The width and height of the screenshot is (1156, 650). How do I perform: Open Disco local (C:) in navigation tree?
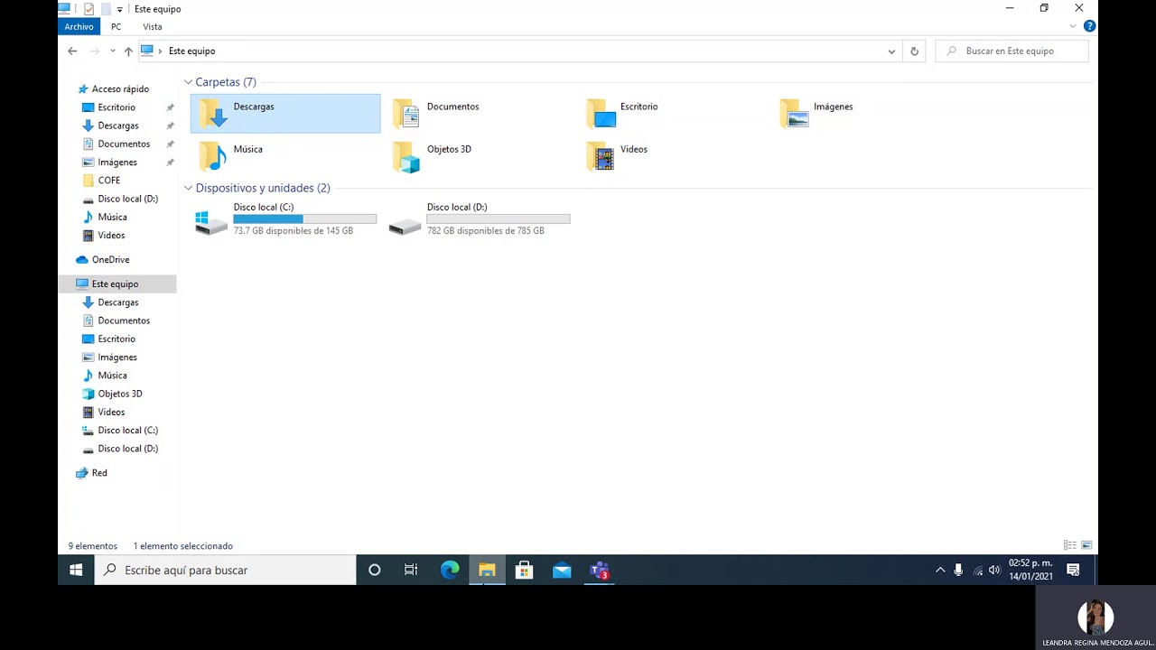coord(127,431)
